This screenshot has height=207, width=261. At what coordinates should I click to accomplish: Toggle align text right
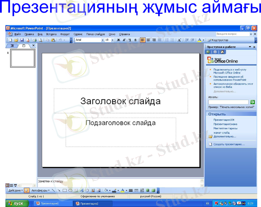tap(154, 40)
